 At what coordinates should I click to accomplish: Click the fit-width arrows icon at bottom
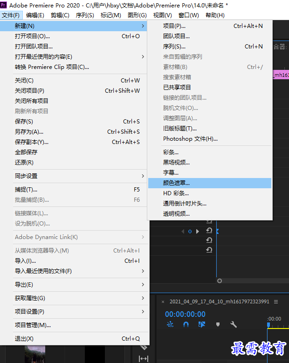144,359
